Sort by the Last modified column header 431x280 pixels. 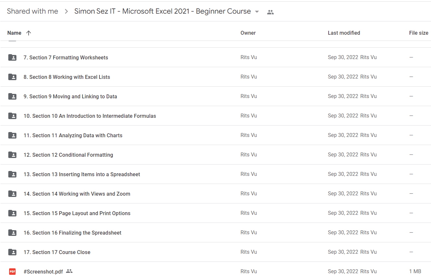tap(344, 33)
